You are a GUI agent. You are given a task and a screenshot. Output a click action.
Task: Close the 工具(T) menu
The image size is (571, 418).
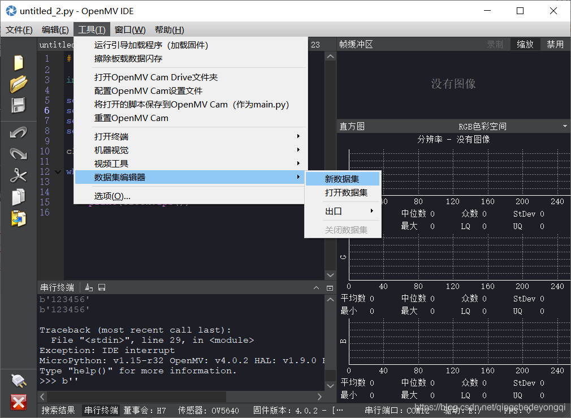coord(92,29)
